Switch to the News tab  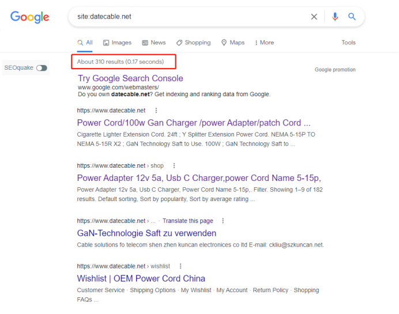154,43
